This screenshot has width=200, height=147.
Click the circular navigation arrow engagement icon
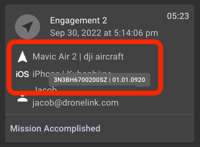27,27
